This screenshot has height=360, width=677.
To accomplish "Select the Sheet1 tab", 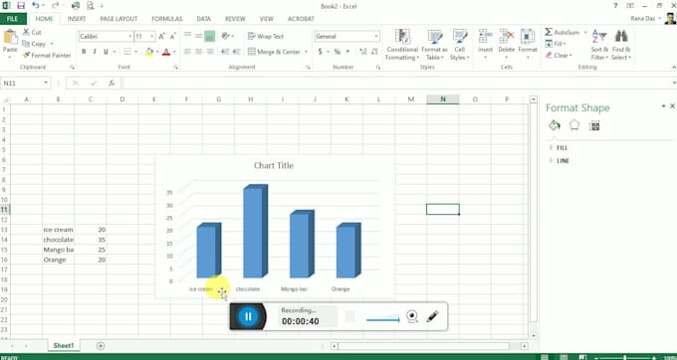I will [x=64, y=345].
